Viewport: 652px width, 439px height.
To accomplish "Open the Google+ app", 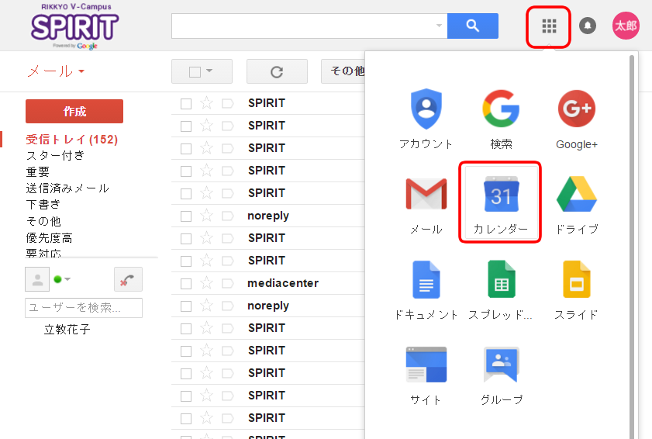I will click(576, 119).
